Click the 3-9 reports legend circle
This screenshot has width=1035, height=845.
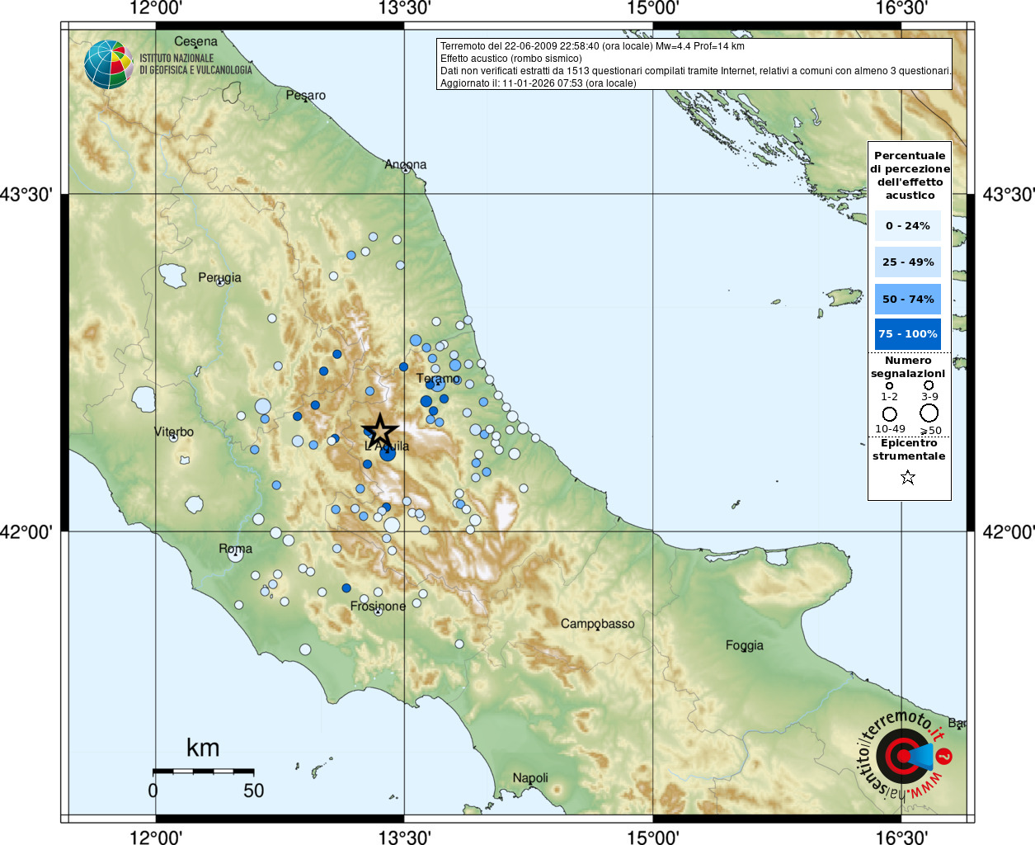(x=929, y=385)
